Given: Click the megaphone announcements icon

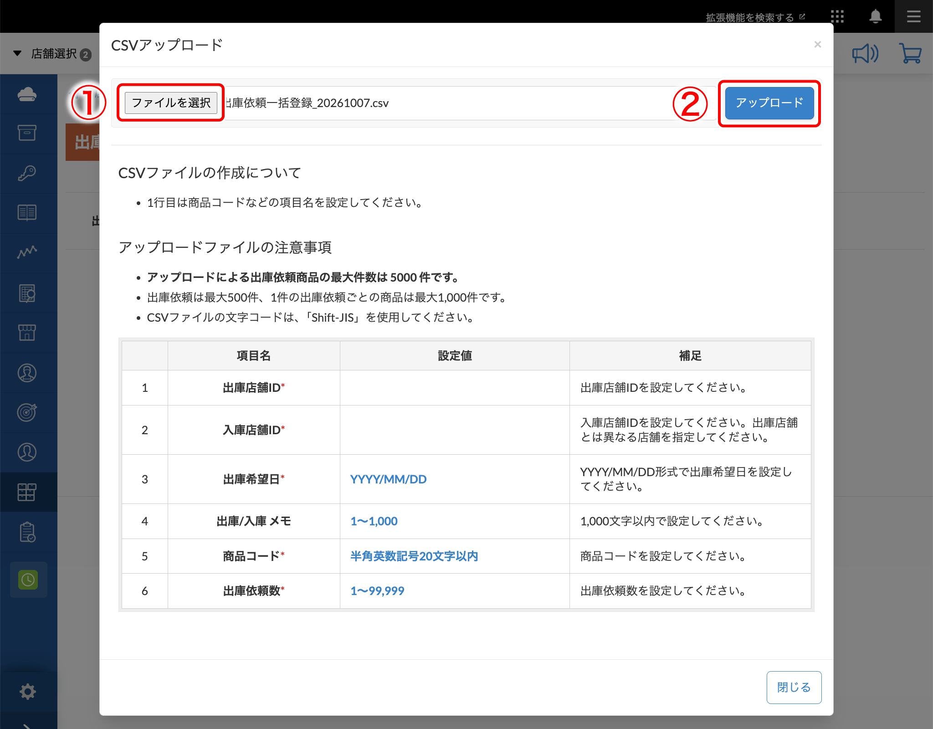Looking at the screenshot, I should tap(865, 54).
